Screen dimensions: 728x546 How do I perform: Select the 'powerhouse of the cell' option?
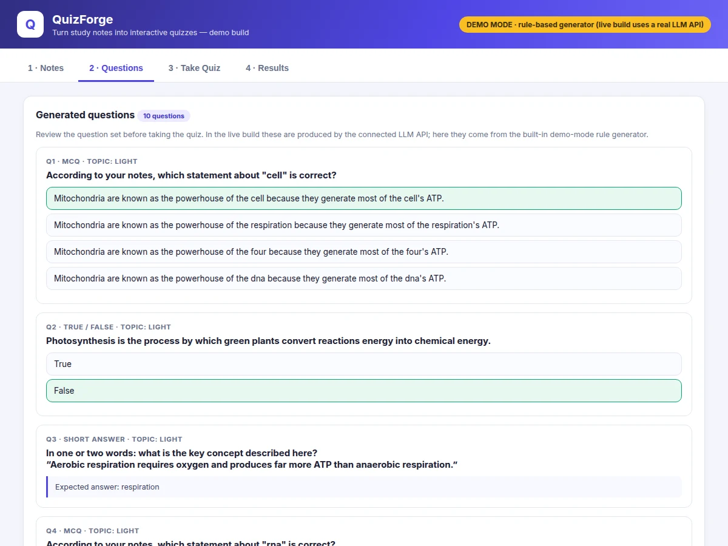pos(364,198)
